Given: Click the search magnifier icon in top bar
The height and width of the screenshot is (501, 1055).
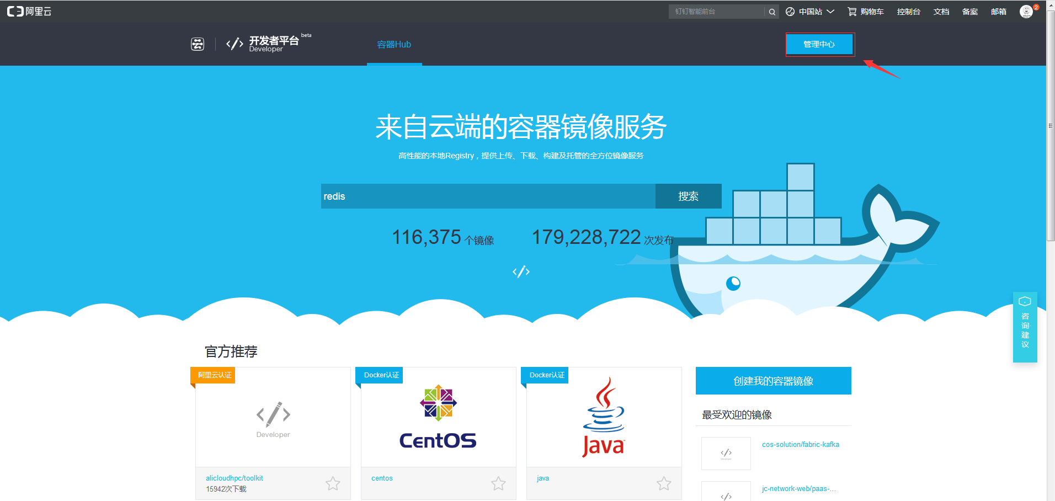Looking at the screenshot, I should click(772, 12).
